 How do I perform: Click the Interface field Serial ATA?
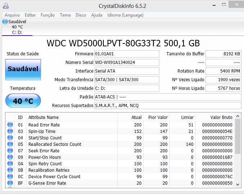127,71
